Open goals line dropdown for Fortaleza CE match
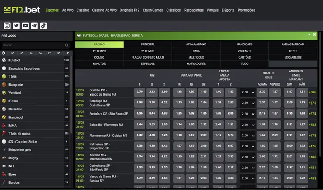 [248, 114]
